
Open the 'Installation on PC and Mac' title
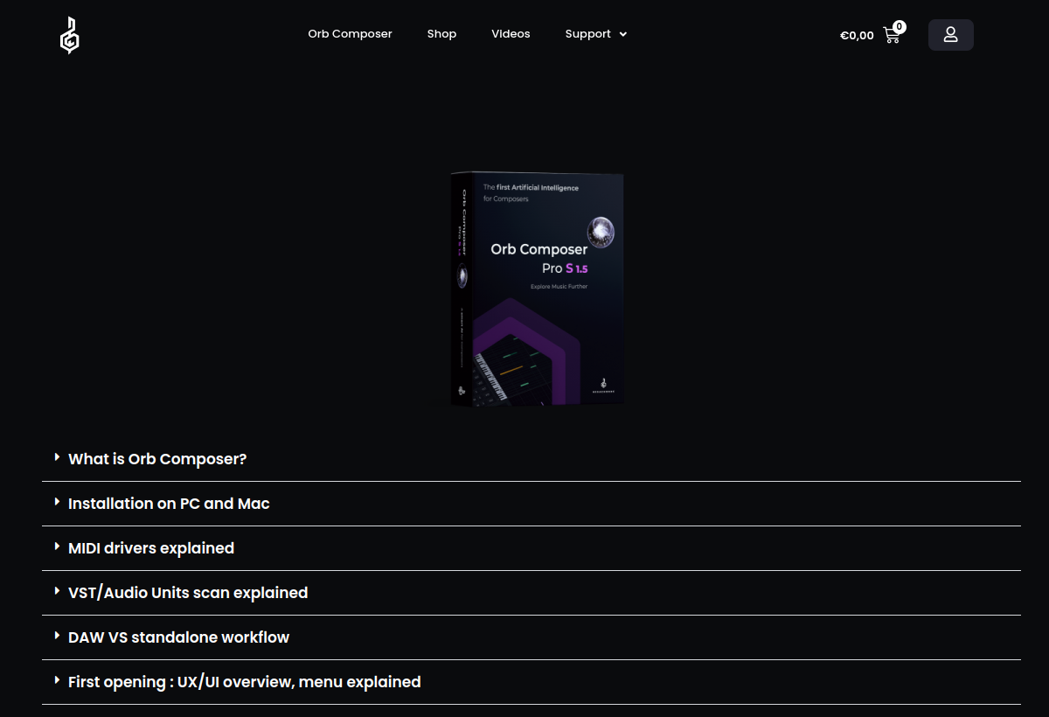click(x=169, y=504)
